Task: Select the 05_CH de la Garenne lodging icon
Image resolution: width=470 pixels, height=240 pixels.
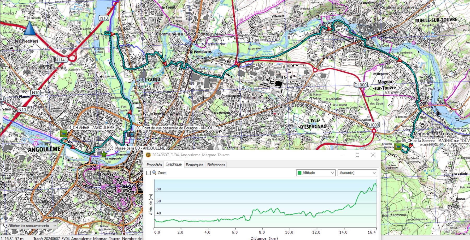Action: [x=398, y=147]
